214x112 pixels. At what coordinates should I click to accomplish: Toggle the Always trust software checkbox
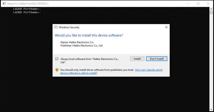pos(57,59)
